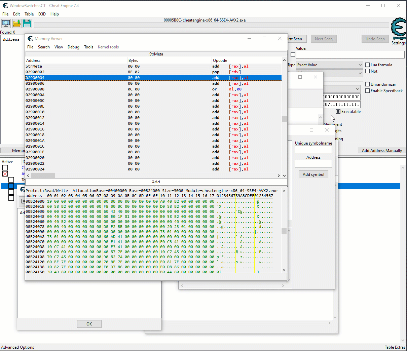The height and width of the screenshot is (351, 407).
Task: Open the Edit menu in the main window
Action: (x=16, y=14)
